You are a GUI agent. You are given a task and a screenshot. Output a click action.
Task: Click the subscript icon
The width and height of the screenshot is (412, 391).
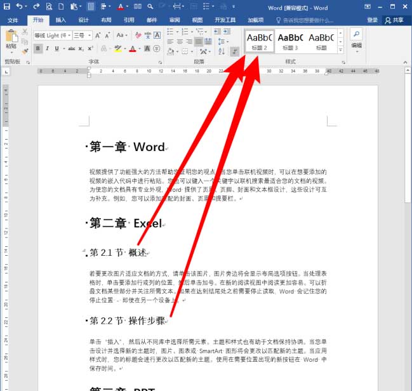click(80, 49)
